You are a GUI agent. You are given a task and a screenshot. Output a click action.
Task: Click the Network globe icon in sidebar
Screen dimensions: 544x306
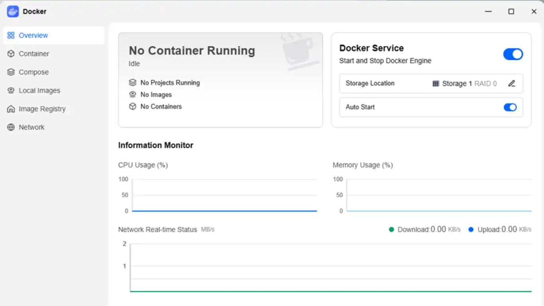click(x=11, y=127)
